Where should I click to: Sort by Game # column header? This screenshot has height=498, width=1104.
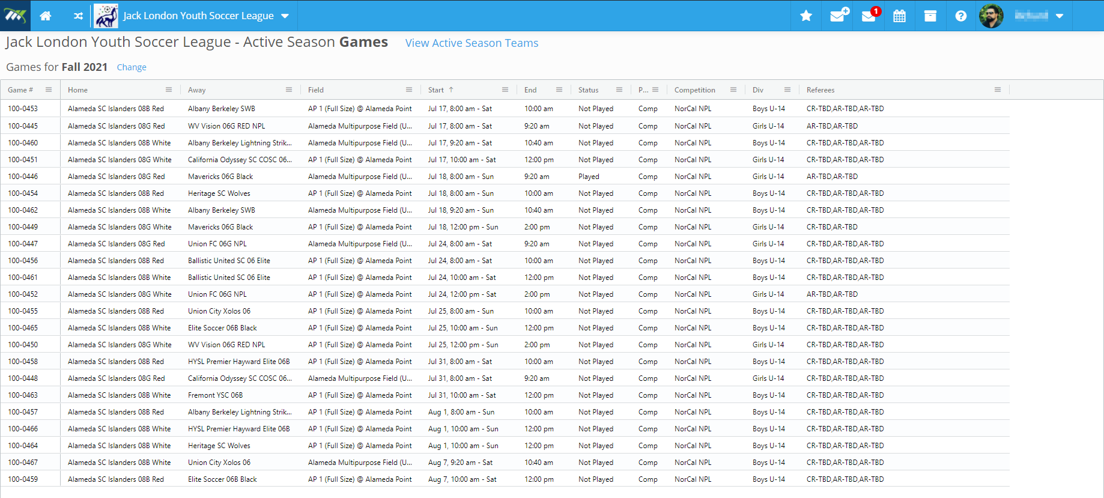pyautogui.click(x=20, y=90)
